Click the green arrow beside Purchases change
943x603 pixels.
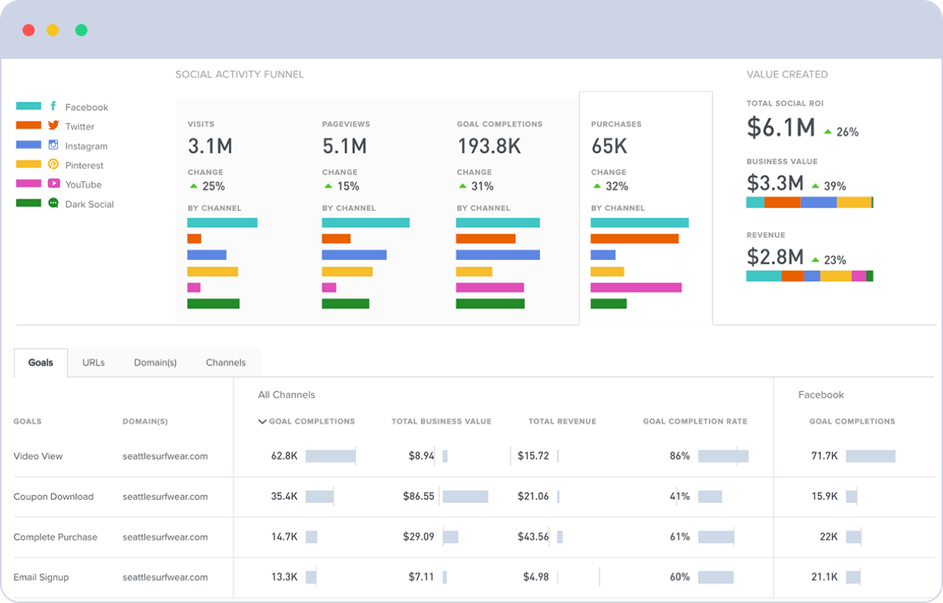tap(597, 186)
